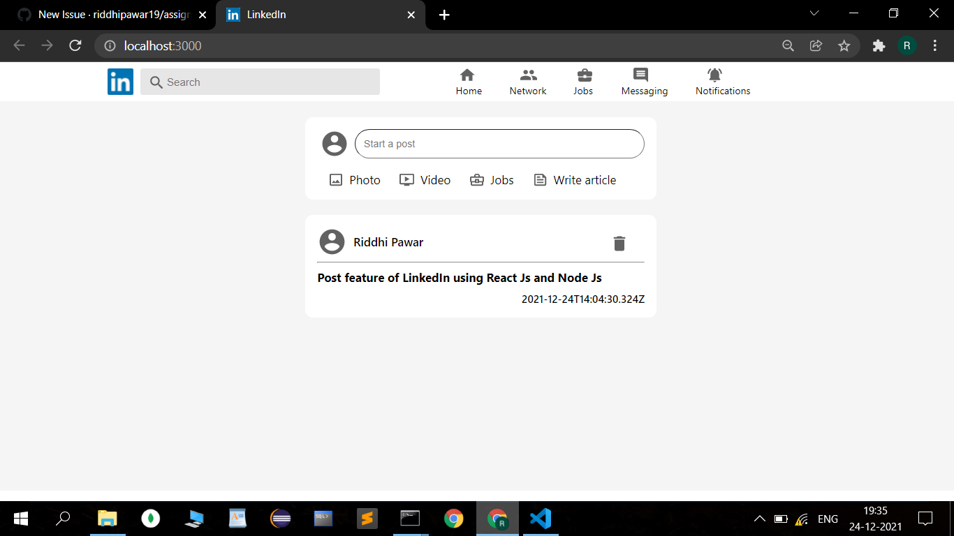Open the browser extensions puzzle icon
This screenshot has width=954, height=536.
[x=878, y=45]
